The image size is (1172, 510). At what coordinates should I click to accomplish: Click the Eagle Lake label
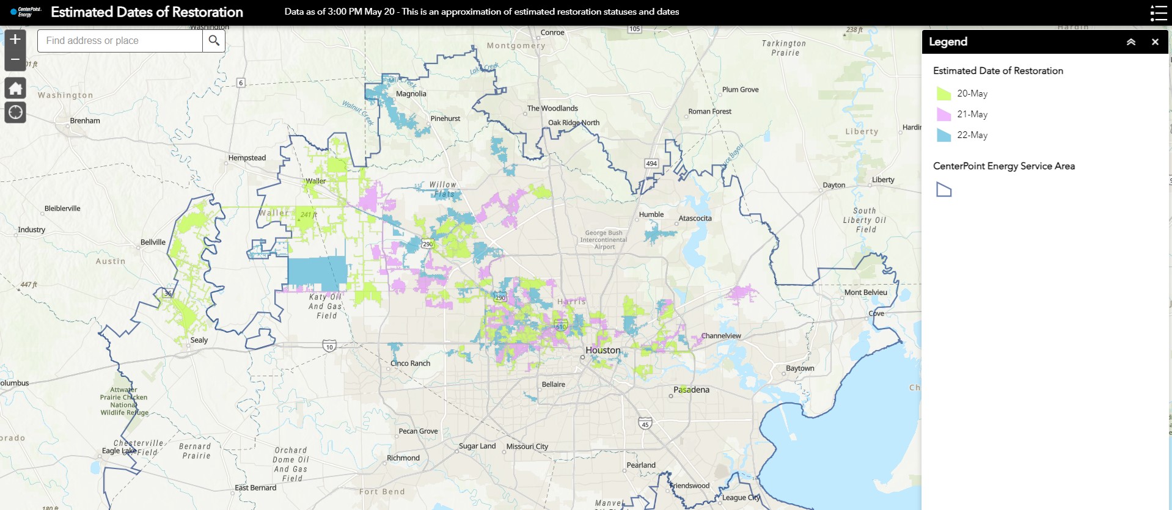(x=119, y=451)
